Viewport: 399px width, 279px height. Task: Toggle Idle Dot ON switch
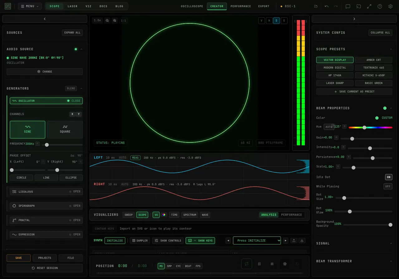coord(389,177)
